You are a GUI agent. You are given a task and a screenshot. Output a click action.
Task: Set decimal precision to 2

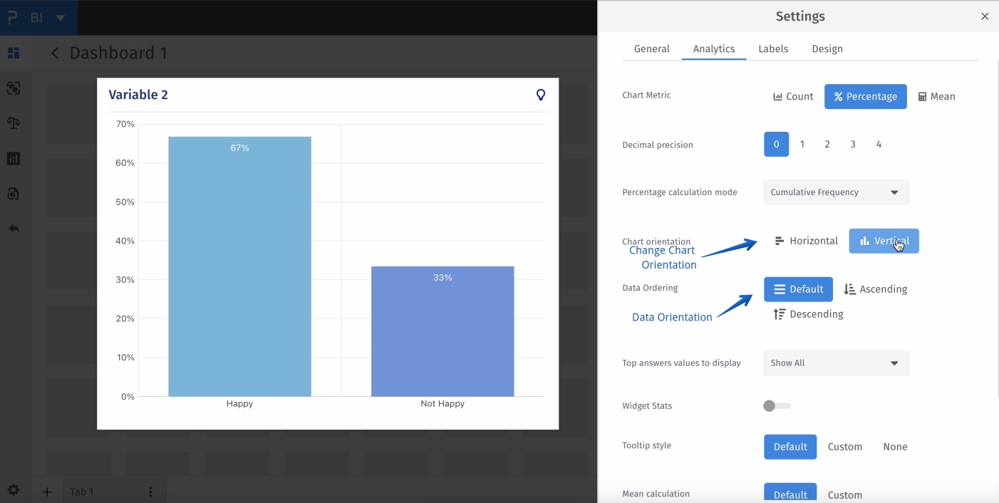tap(827, 144)
